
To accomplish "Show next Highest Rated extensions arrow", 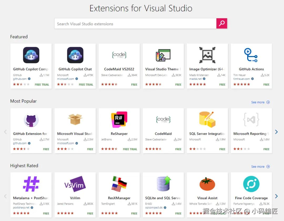I will [276, 196].
